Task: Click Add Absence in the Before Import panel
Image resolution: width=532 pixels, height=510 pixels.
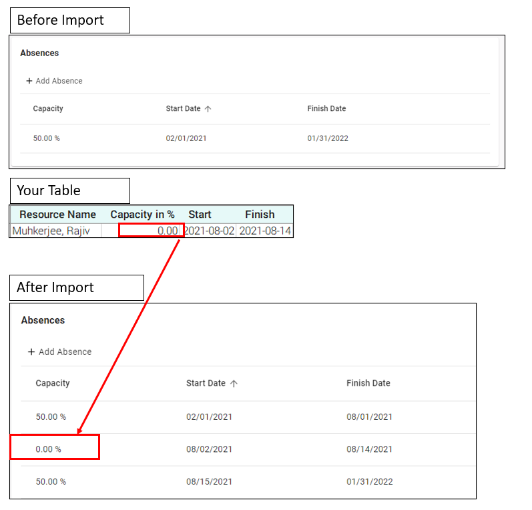Action: (55, 81)
